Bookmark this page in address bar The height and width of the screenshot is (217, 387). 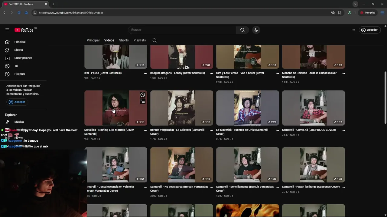click(x=340, y=13)
